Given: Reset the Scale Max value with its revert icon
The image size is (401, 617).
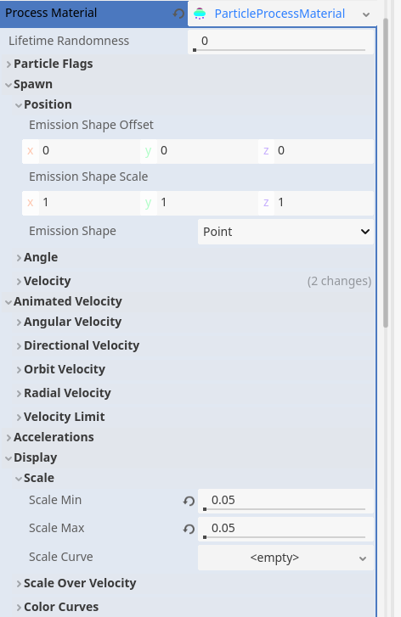Looking at the screenshot, I should tap(189, 529).
